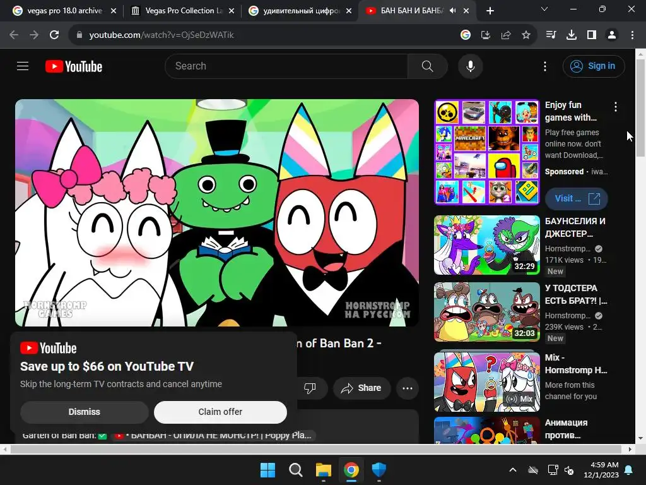Screen dimensions: 646x485
Task: Open Chrome downloads
Action: pos(572,35)
